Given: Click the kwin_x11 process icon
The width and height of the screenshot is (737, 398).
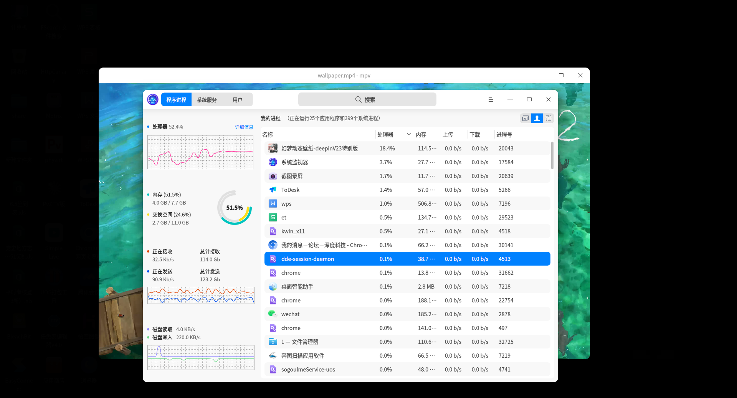Looking at the screenshot, I should coord(273,231).
